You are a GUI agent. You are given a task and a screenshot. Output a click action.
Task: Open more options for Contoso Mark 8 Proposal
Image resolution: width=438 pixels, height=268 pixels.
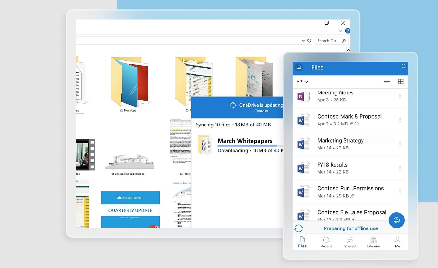[x=400, y=120]
